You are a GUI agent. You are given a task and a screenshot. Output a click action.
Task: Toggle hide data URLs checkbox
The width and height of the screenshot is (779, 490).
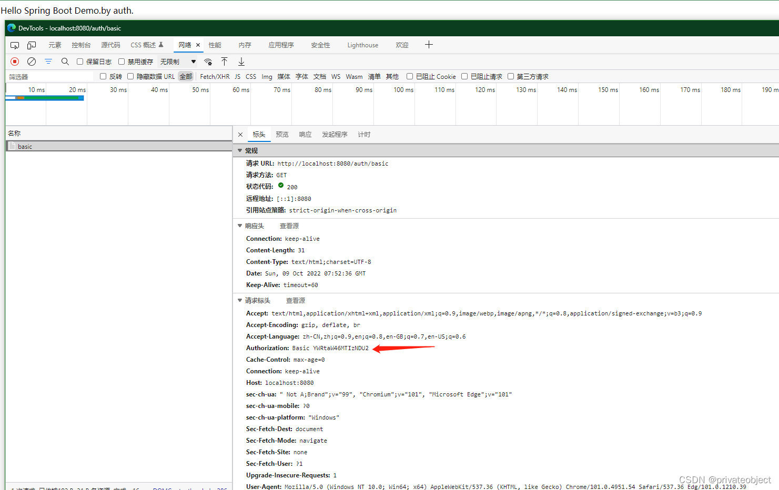(x=130, y=76)
